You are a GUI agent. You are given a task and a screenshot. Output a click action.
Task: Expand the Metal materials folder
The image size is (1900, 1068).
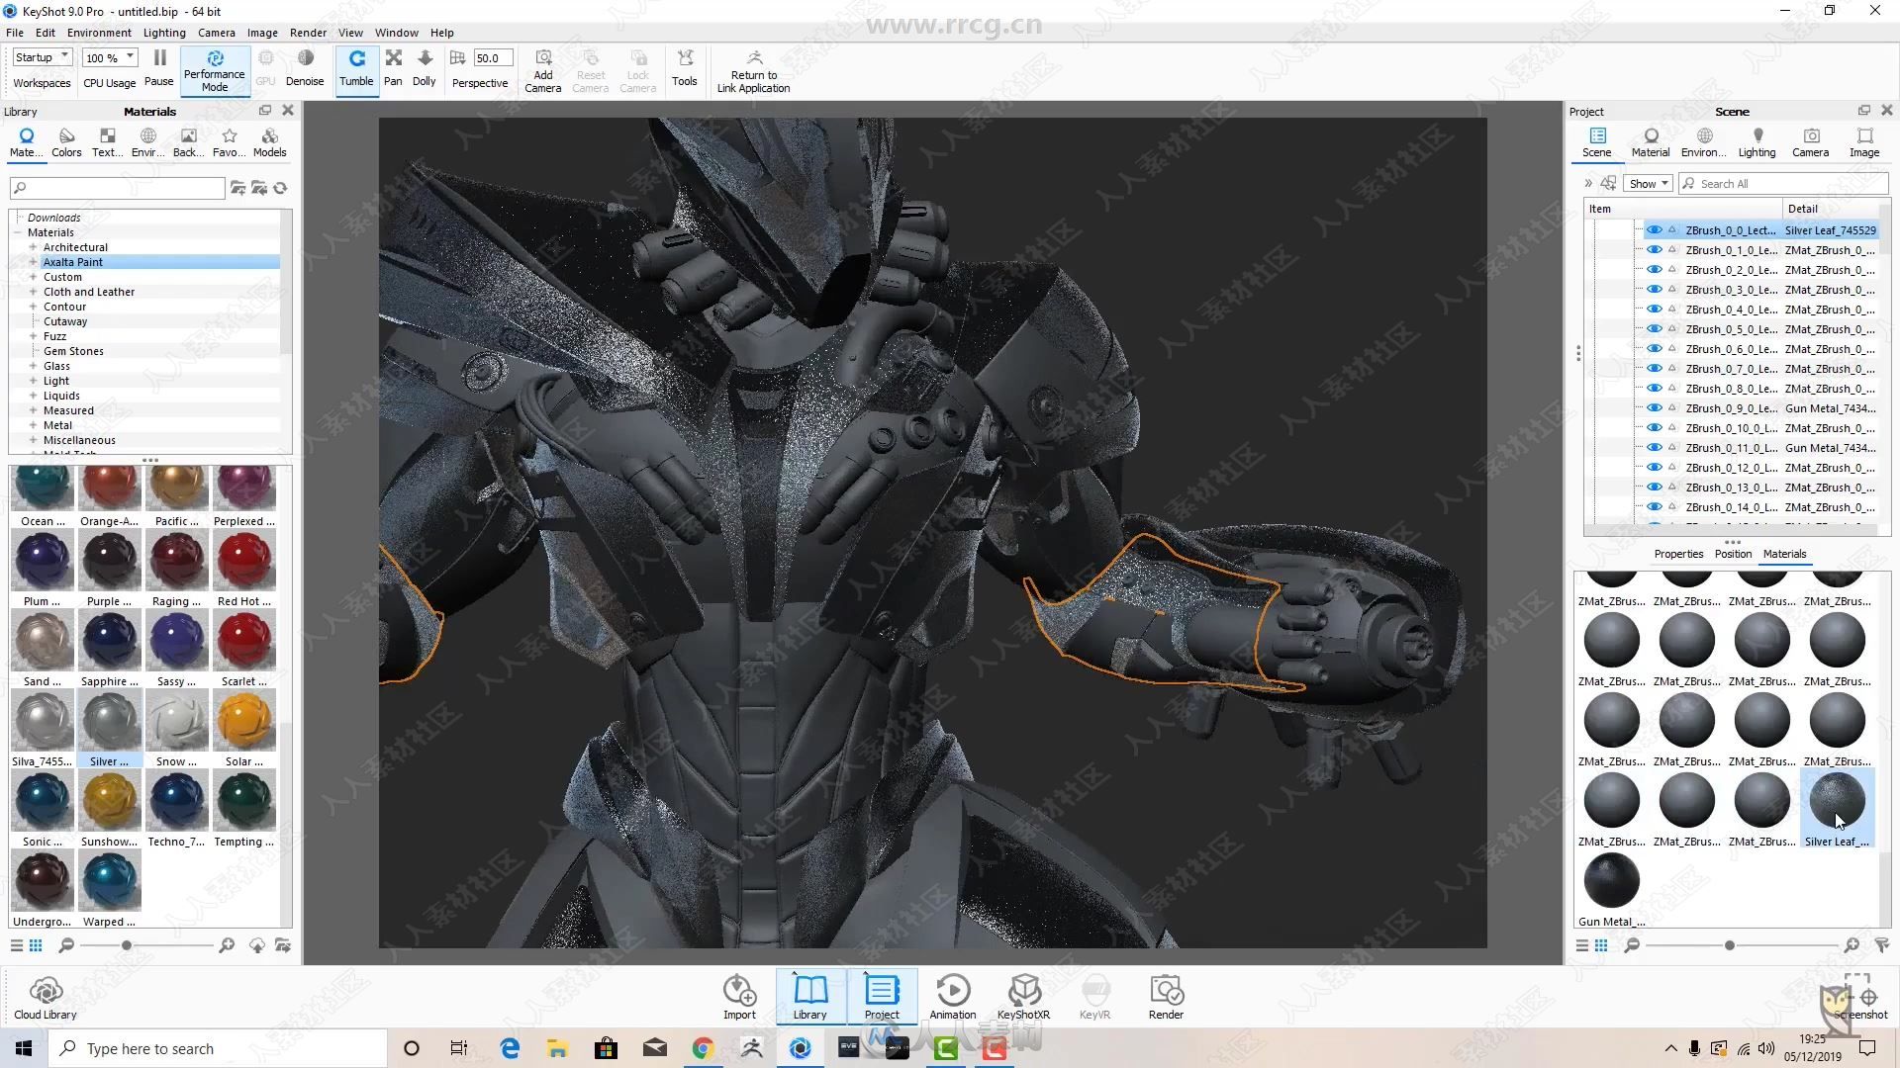[x=33, y=425]
